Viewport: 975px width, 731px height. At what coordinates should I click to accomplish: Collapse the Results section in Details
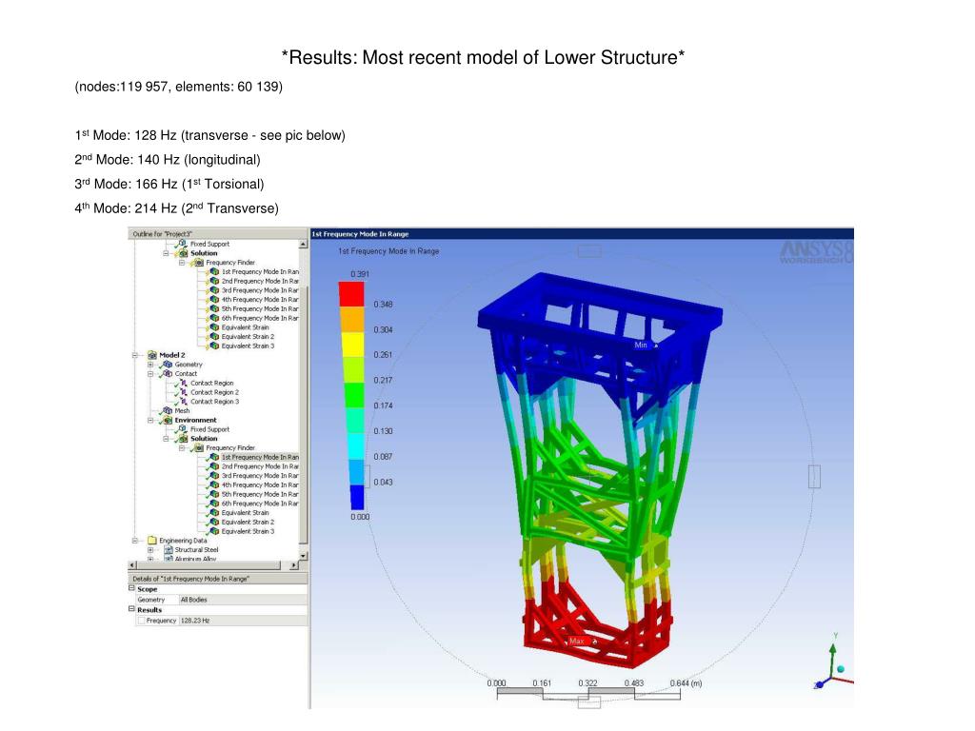(x=131, y=609)
